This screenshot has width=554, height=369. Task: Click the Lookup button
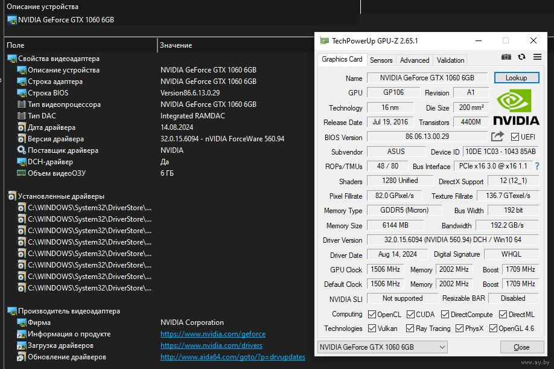(x=516, y=78)
